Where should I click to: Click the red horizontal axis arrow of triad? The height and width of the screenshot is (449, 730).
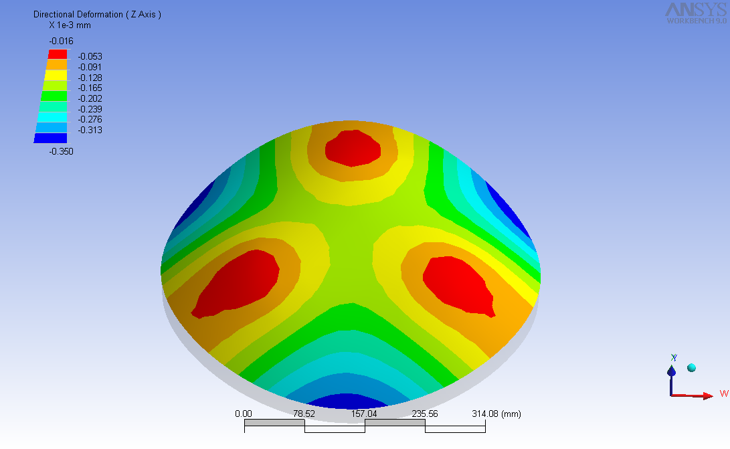pyautogui.click(x=693, y=396)
